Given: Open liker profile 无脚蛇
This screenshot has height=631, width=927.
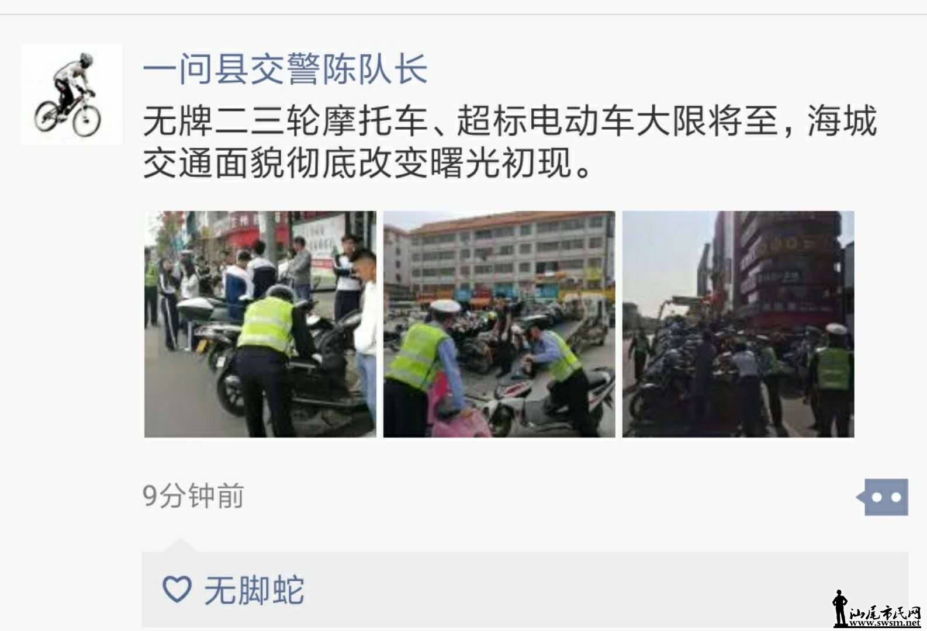Looking at the screenshot, I should point(254,590).
